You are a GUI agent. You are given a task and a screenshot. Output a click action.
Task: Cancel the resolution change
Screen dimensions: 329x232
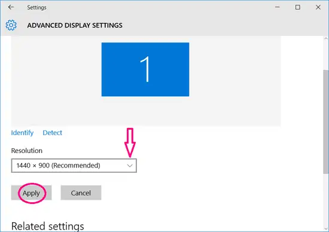[x=81, y=193]
